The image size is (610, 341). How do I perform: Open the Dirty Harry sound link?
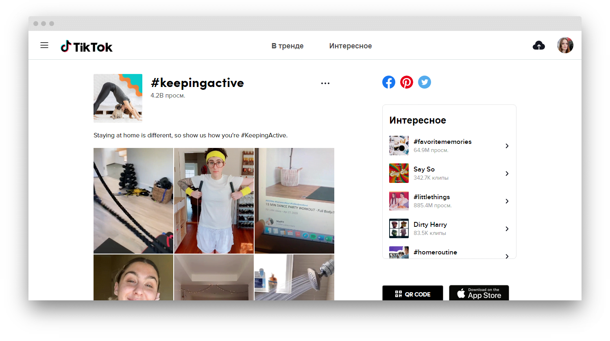coord(430,224)
